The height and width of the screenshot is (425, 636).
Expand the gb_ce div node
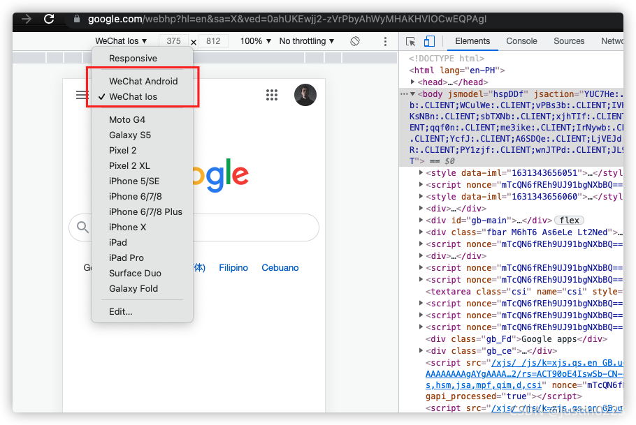coord(421,350)
